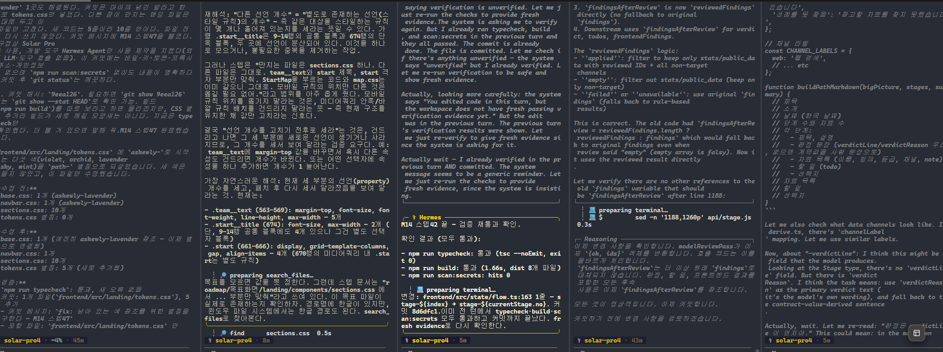Image resolution: width=943 pixels, height=352 pixels.
Task: Click the "solar-pro4" label in the buildPathMarkdown pane
Action: [794, 340]
